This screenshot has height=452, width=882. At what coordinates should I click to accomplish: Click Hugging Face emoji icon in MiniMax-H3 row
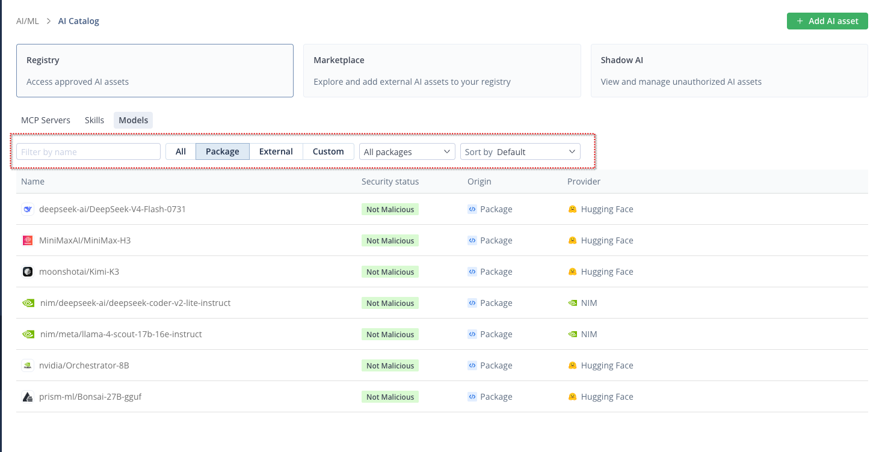pos(573,240)
